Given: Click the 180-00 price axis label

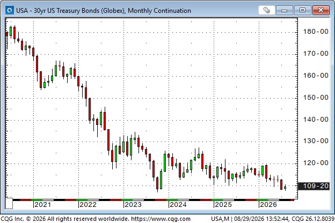Looking at the screenshot, I should pos(316,32).
